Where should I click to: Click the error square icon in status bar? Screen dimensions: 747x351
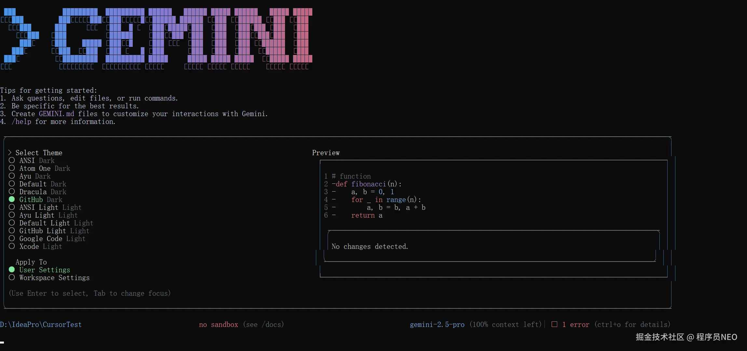click(554, 324)
